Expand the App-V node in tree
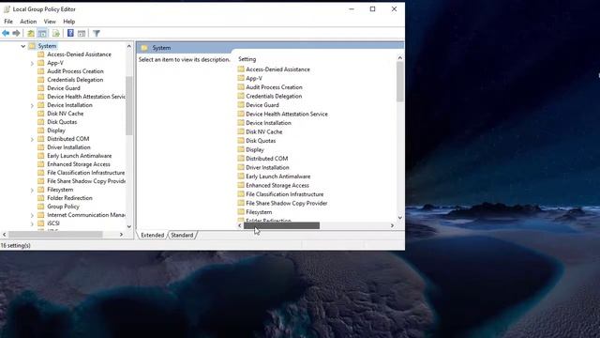The image size is (600, 338). (32, 63)
